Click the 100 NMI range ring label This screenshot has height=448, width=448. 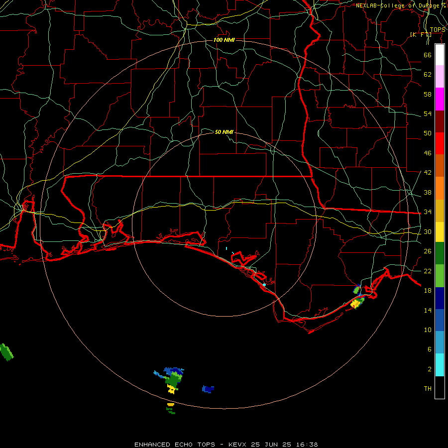coord(224,40)
